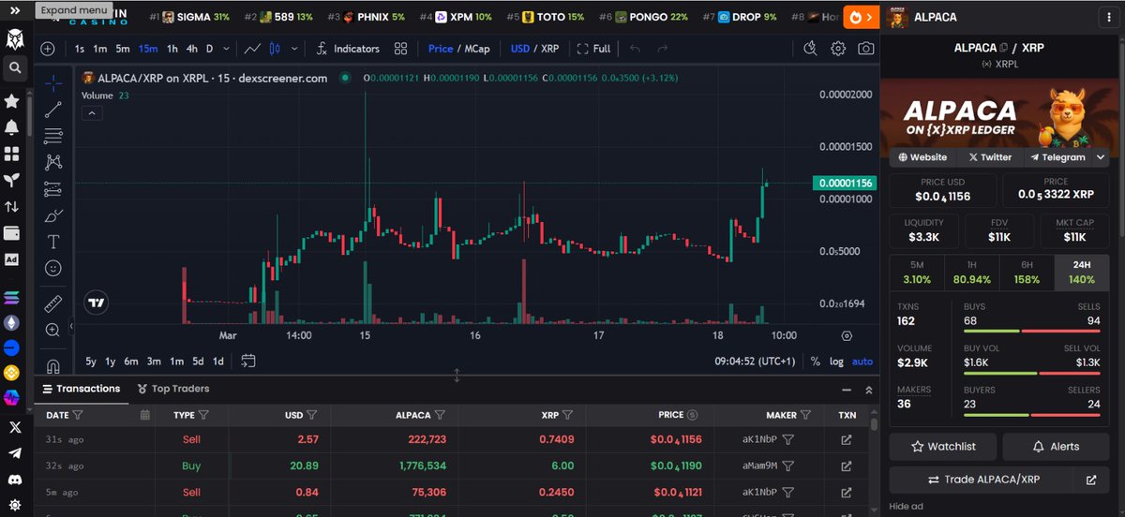Toggle auto scale on chart

point(862,362)
